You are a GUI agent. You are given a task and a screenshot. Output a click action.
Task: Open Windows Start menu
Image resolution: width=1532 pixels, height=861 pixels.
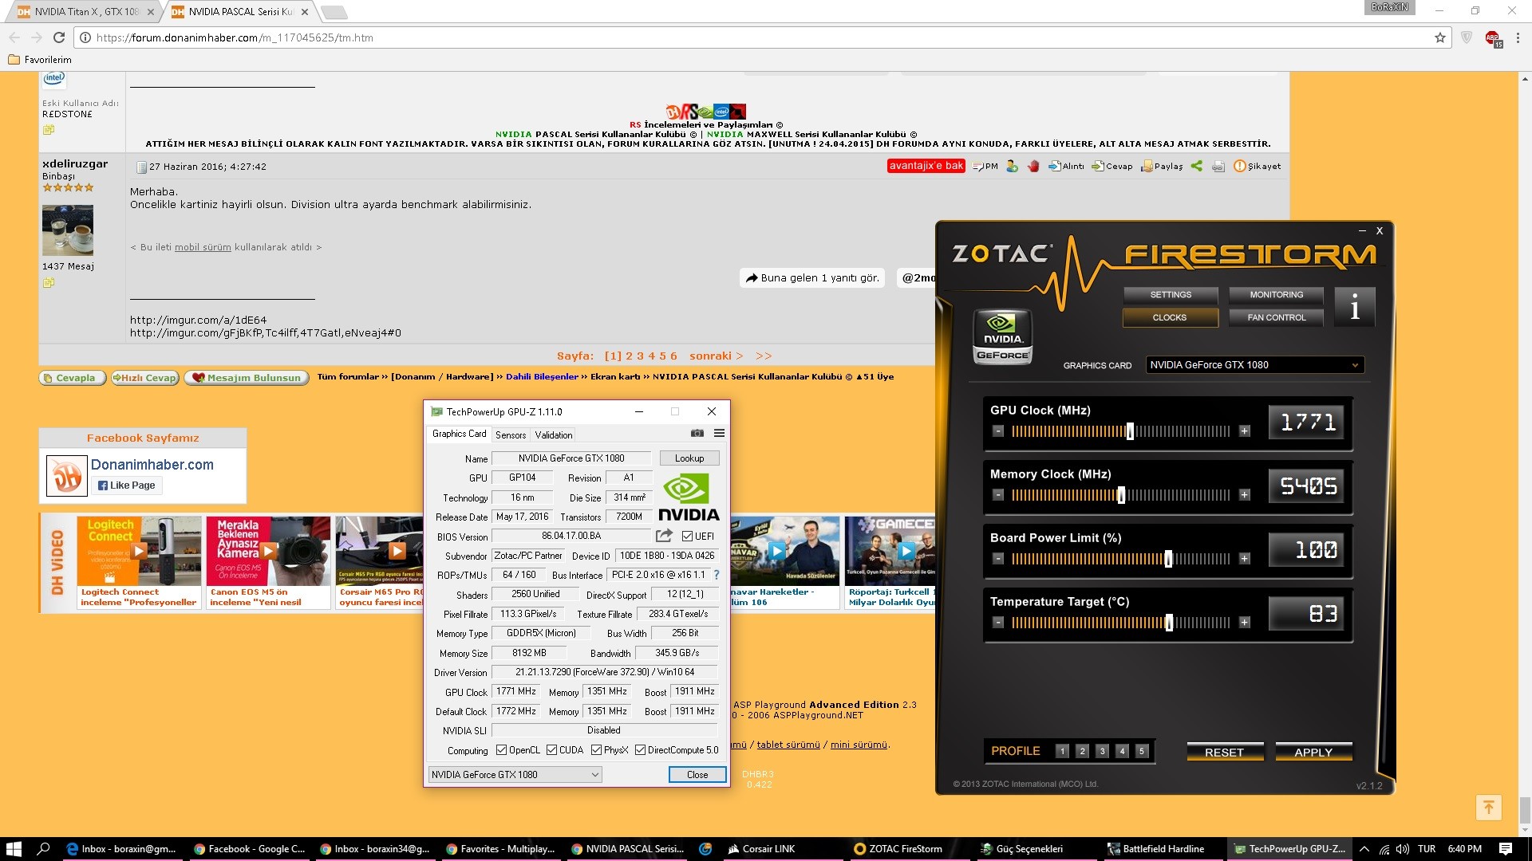coord(14,849)
